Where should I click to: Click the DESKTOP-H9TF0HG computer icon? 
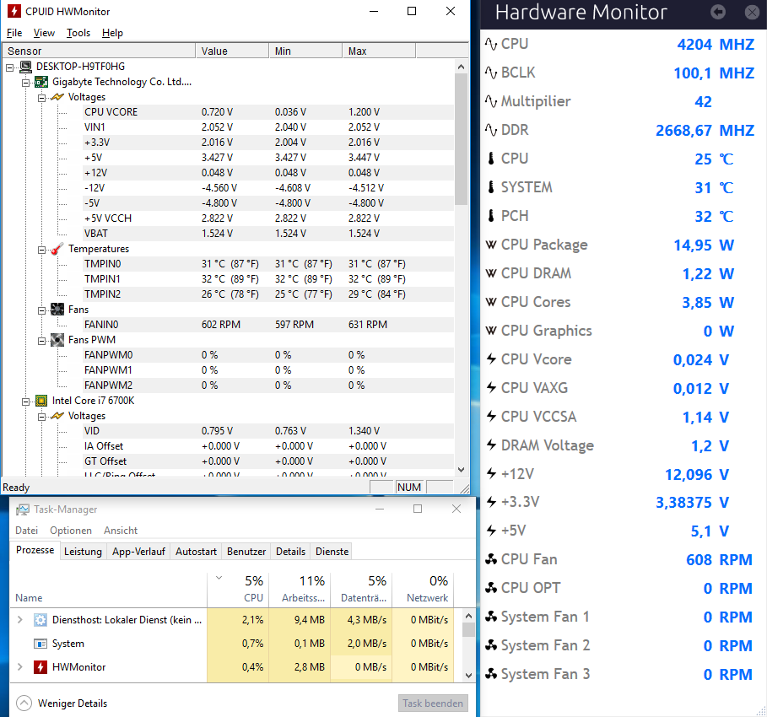tap(26, 67)
